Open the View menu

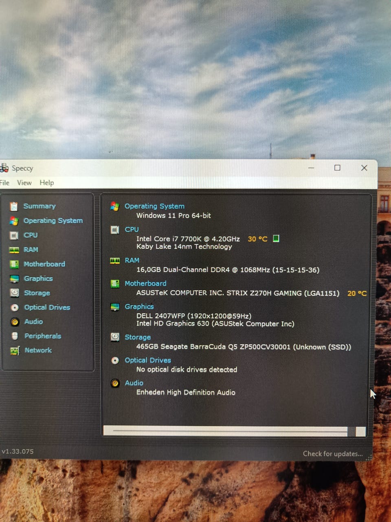[24, 183]
